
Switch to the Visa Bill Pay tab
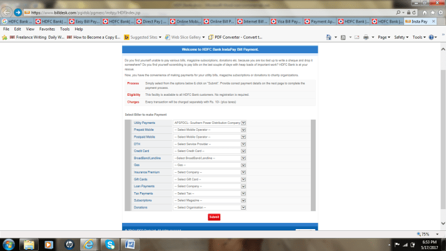286,21
